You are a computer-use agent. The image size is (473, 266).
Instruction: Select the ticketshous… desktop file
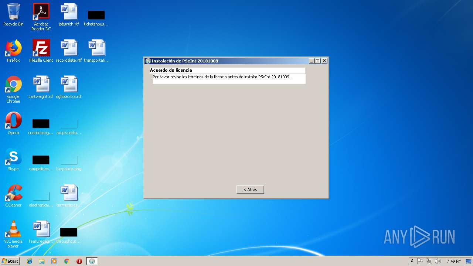96,18
